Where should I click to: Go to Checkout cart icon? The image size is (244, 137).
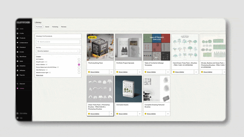17,47
